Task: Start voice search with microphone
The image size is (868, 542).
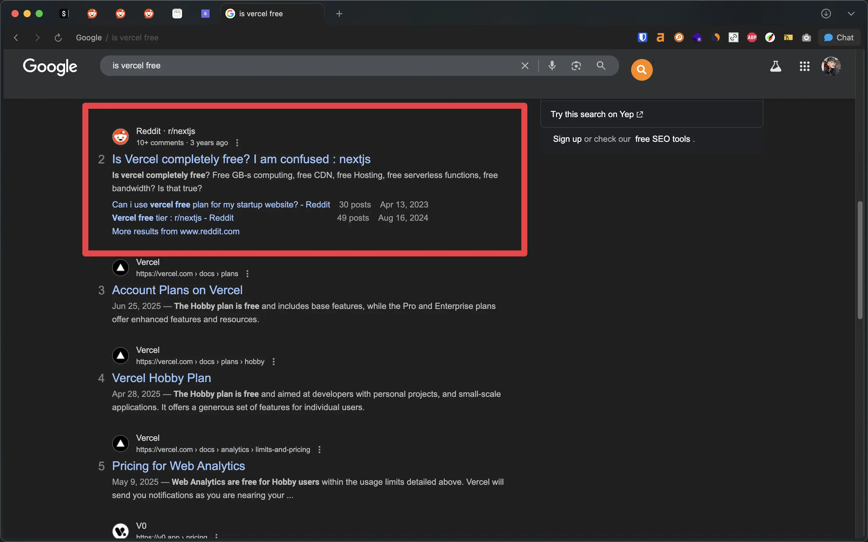Action: [x=552, y=66]
